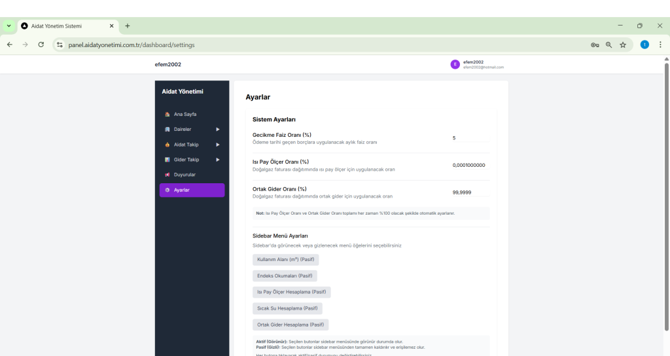
Task: Expand the Gider Takip submenu arrow
Action: [x=218, y=160]
